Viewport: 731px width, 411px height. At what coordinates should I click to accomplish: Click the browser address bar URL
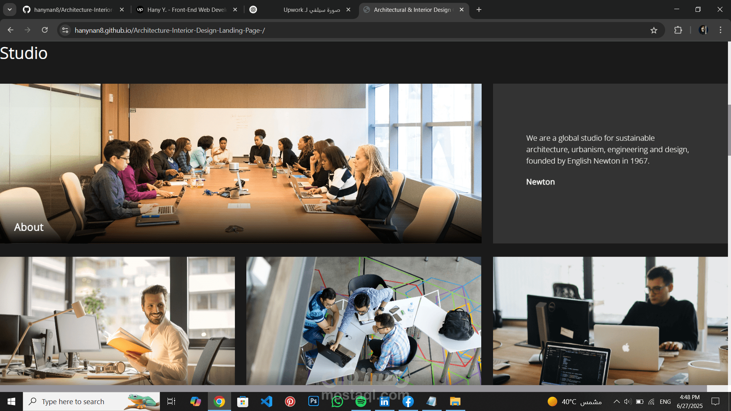coord(169,30)
